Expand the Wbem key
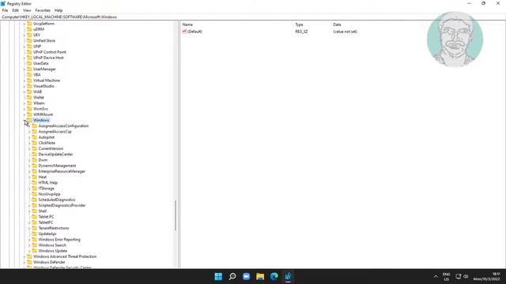Image resolution: width=506 pixels, height=284 pixels. click(x=25, y=103)
